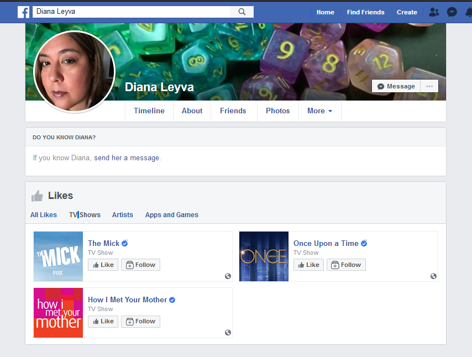The height and width of the screenshot is (357, 472).
Task: Like The Mick page
Action: click(103, 265)
